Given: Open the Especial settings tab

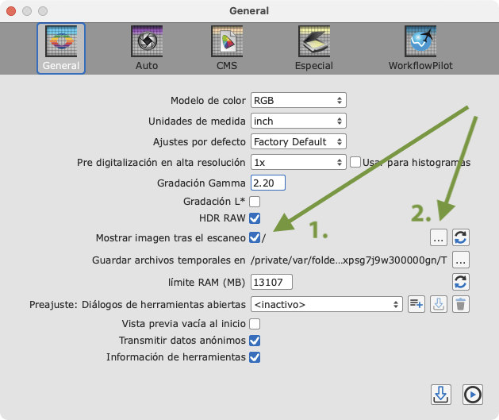Looking at the screenshot, I should (314, 48).
